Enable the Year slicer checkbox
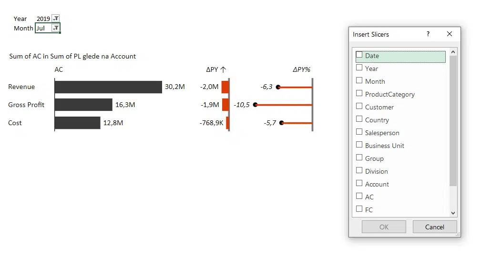Viewport: 481px width, 256px height. click(x=359, y=68)
